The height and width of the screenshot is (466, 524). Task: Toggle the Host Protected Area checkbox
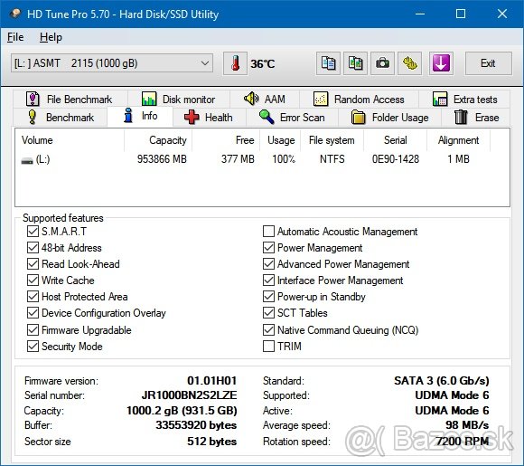(x=33, y=297)
